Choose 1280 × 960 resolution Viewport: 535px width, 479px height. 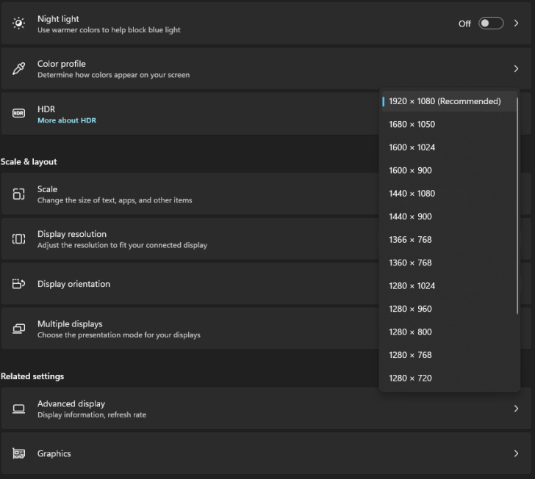tap(449, 309)
